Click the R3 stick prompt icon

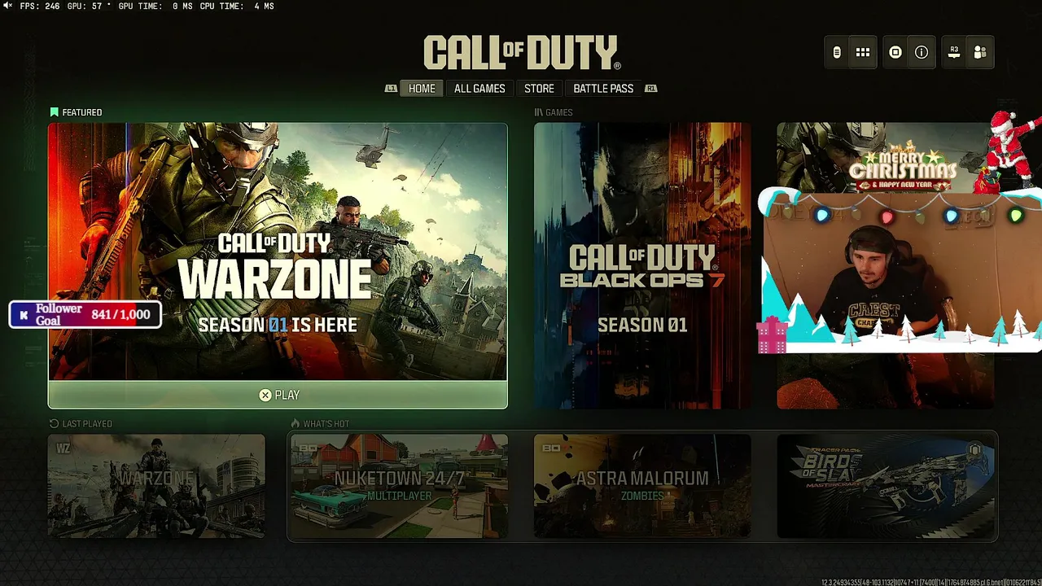coord(954,52)
